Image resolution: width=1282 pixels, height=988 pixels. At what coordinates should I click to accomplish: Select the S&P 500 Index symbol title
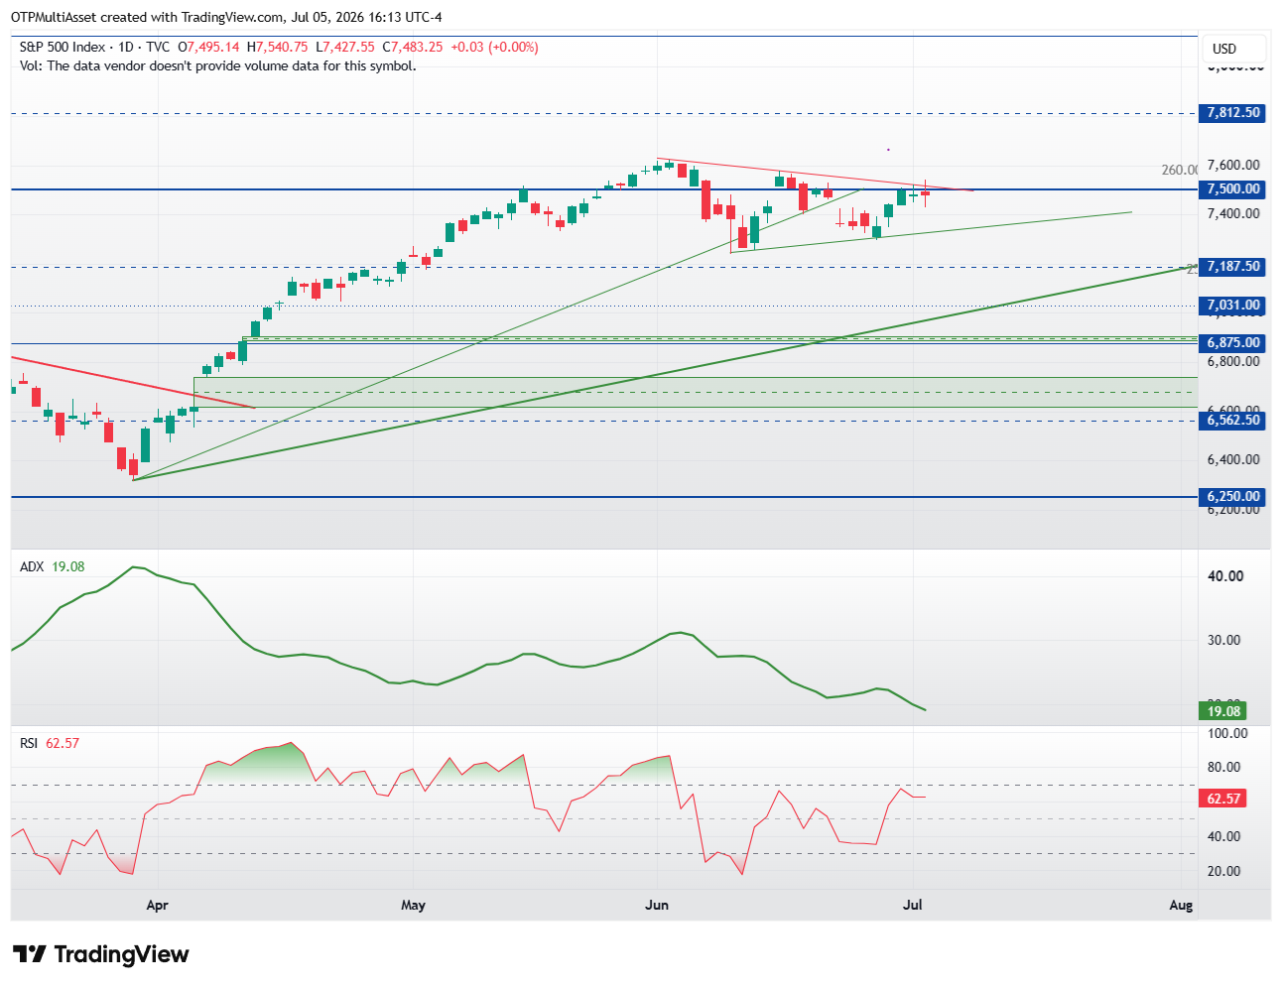(x=62, y=47)
